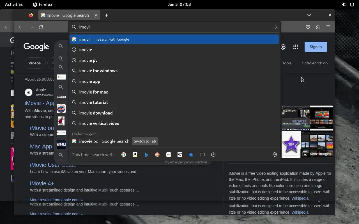
Task: Open the Mac App result link
Action: [41, 146]
